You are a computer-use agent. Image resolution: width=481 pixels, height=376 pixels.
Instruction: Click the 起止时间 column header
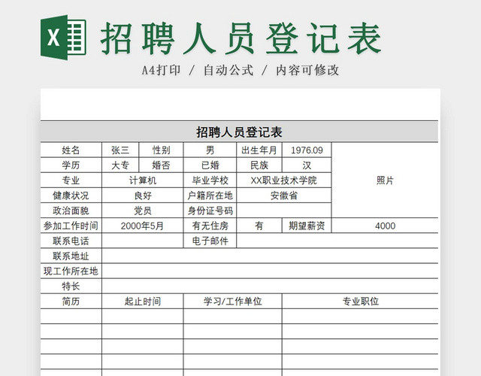(143, 301)
